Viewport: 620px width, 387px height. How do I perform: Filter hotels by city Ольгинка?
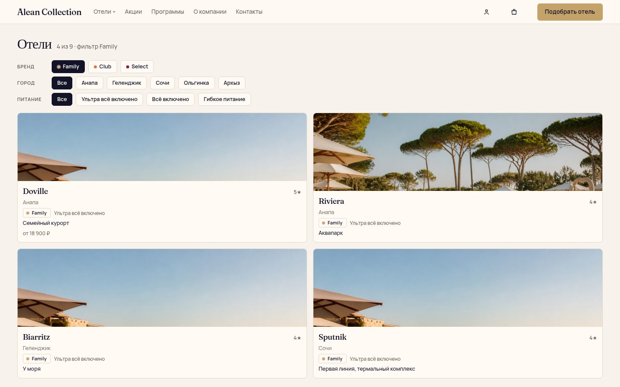tap(196, 83)
